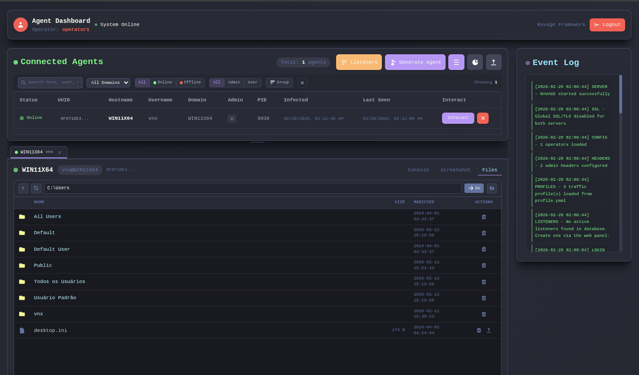Delete the vnx folder
This screenshot has width=639, height=375.
pos(484,314)
